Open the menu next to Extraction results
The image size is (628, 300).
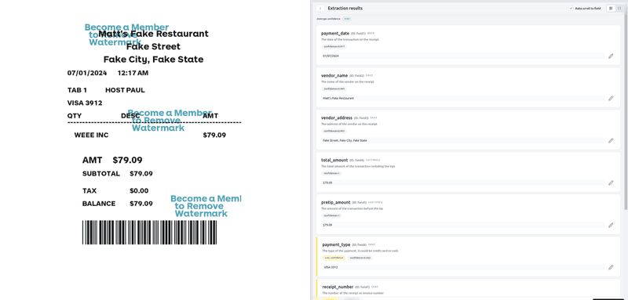(320, 8)
